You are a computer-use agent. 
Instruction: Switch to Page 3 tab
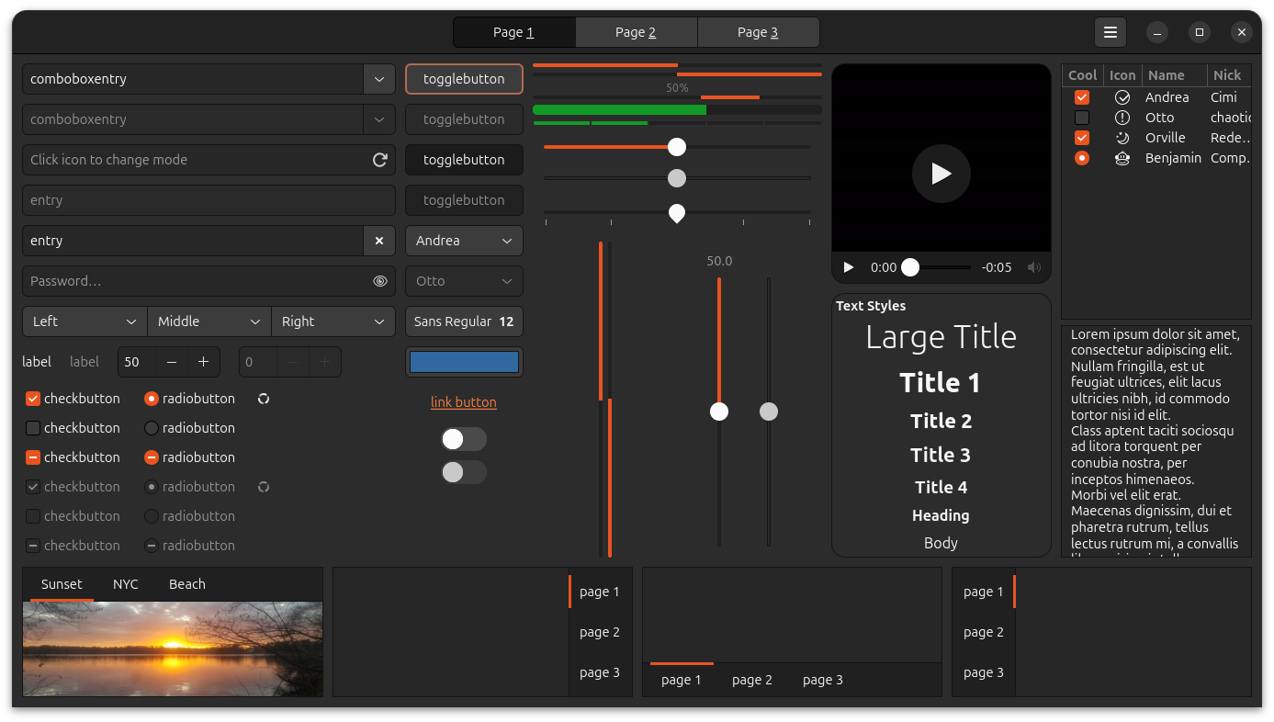[758, 32]
